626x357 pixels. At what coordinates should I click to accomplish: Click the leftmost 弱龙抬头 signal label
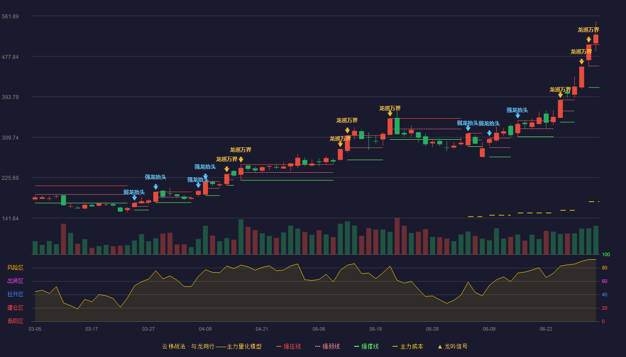click(134, 192)
